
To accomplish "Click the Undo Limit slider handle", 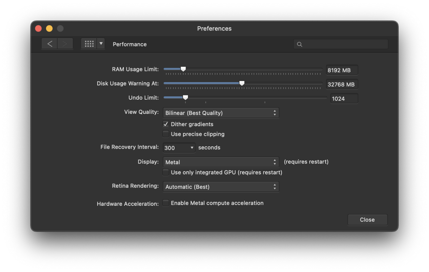I will pos(185,98).
